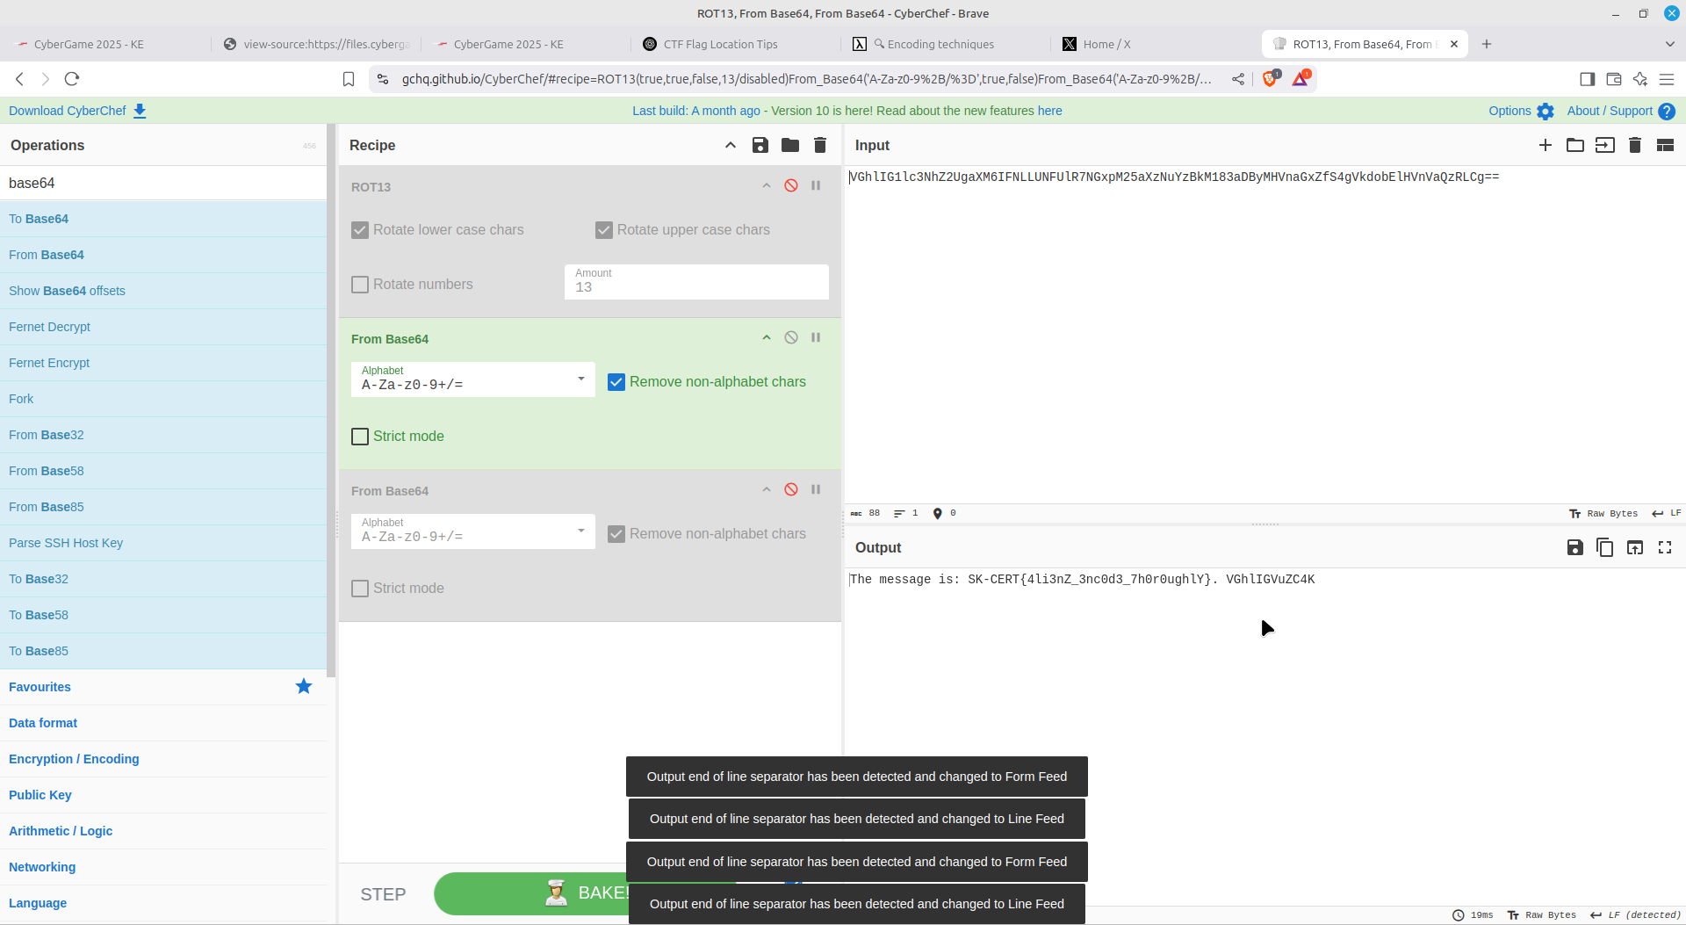Viewport: 1686px width, 925px height.
Task: Switch to the Encoding techniques tab
Action: (x=940, y=44)
